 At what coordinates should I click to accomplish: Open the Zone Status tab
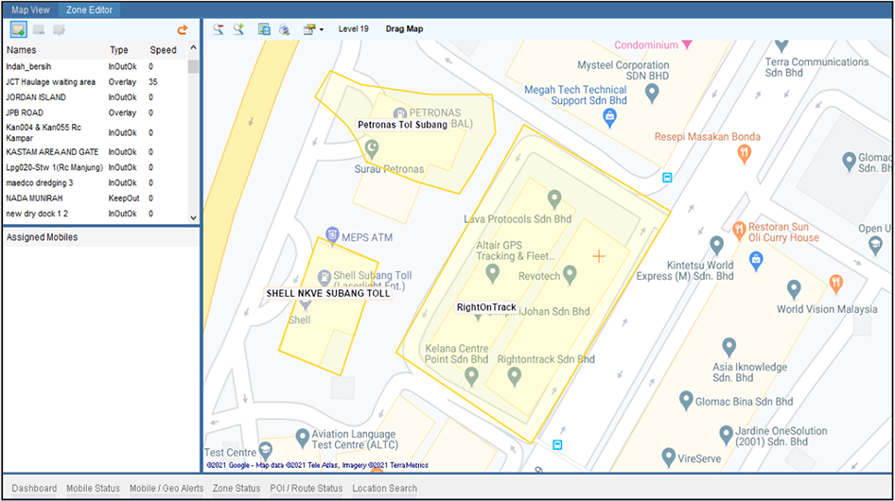(237, 489)
